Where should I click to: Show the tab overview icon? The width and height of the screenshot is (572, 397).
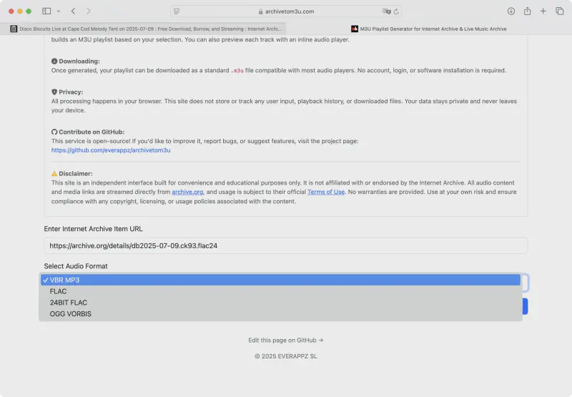point(558,11)
